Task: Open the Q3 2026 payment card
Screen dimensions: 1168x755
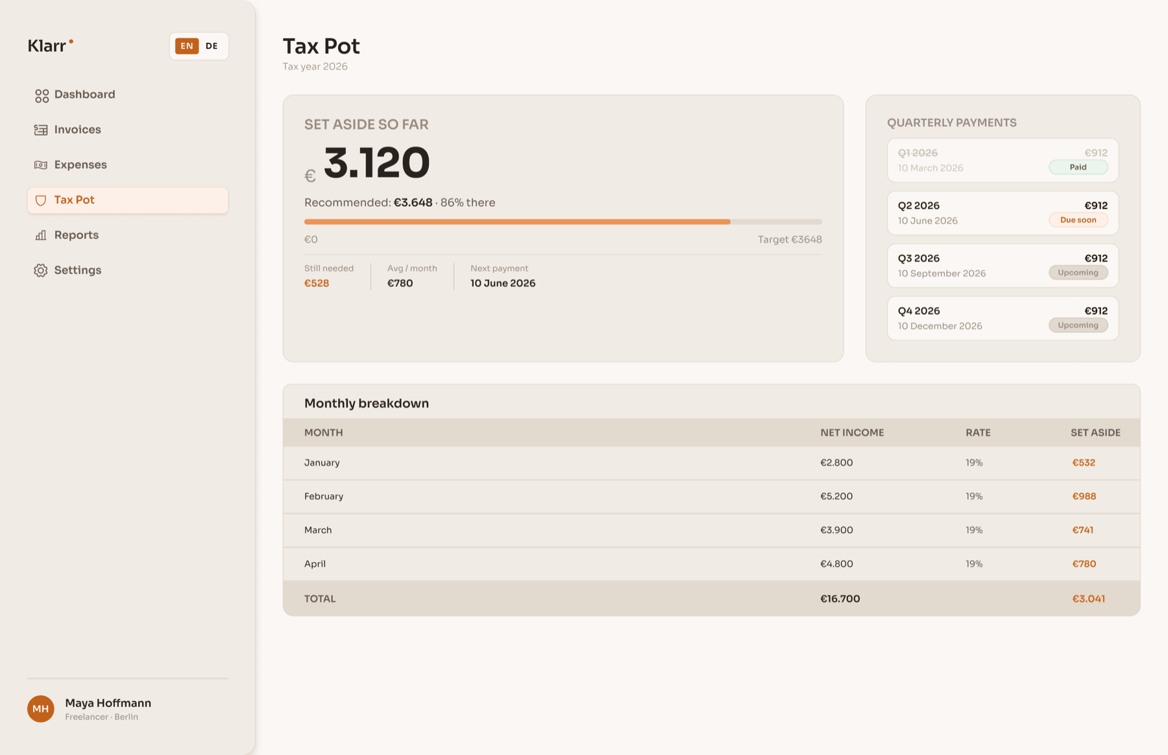Action: (1003, 265)
